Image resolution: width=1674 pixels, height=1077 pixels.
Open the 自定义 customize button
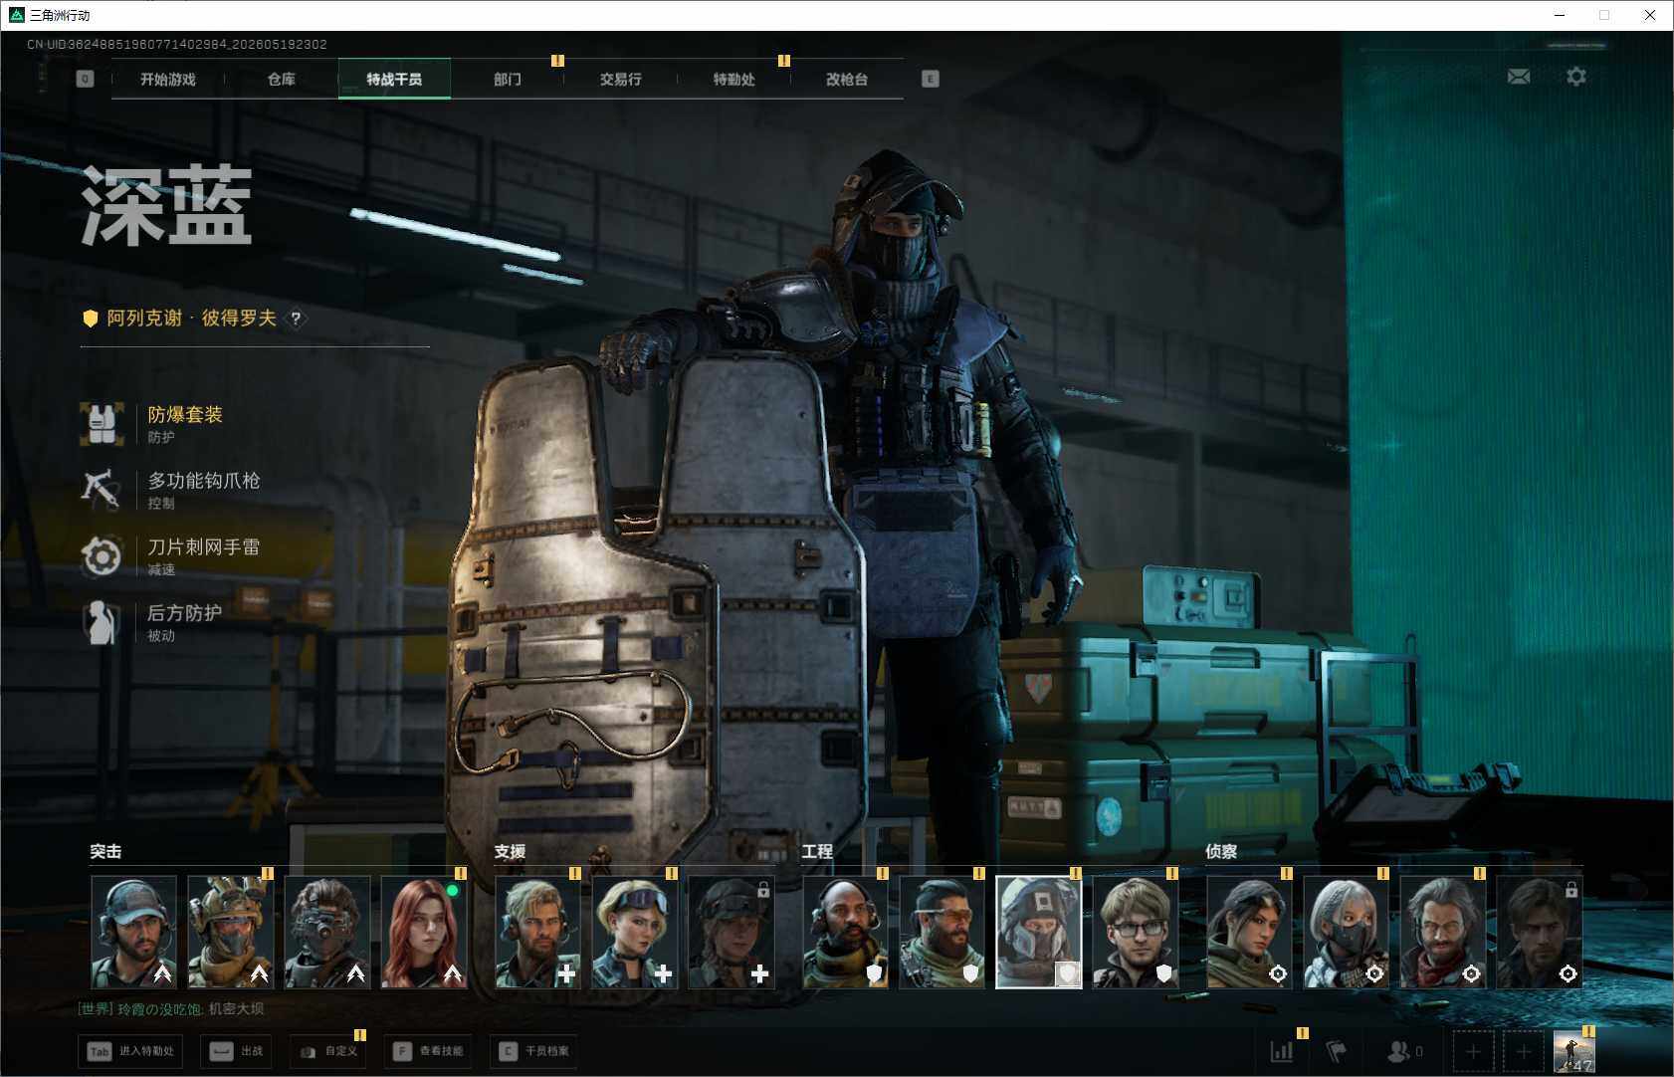point(327,1051)
